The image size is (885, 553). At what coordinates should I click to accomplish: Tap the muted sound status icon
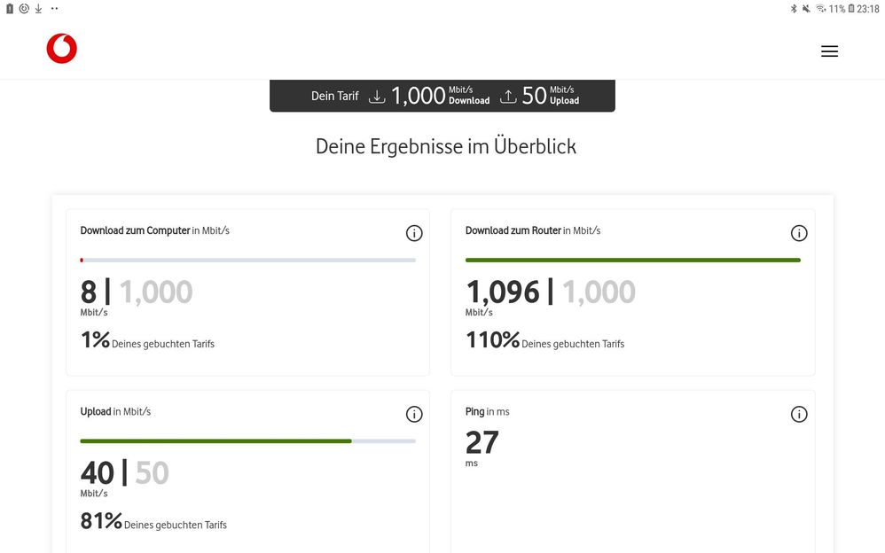click(806, 9)
